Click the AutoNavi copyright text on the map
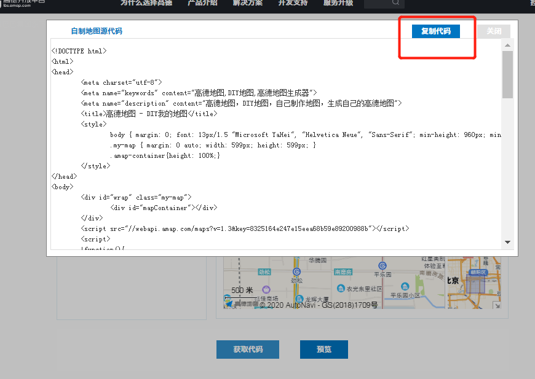The width and height of the screenshot is (535, 379). pos(319,305)
